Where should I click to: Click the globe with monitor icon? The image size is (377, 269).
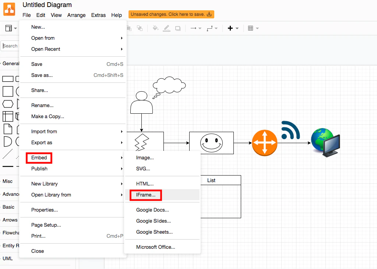coord(325,142)
